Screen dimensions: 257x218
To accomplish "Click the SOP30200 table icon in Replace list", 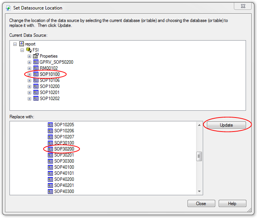I will 50,149.
